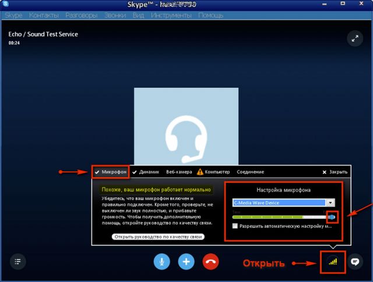Close the quality panel via Закрыть
Viewport: 373px width, 282px height.
(x=335, y=172)
